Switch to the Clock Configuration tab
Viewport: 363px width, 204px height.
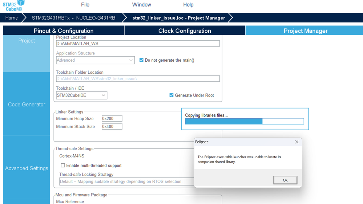185,31
